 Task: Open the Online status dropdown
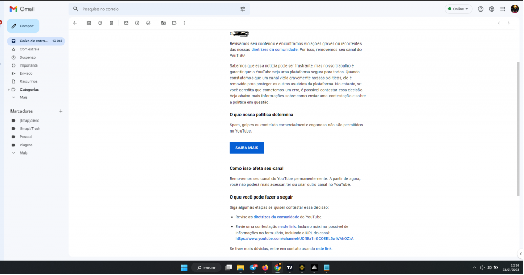(x=458, y=9)
